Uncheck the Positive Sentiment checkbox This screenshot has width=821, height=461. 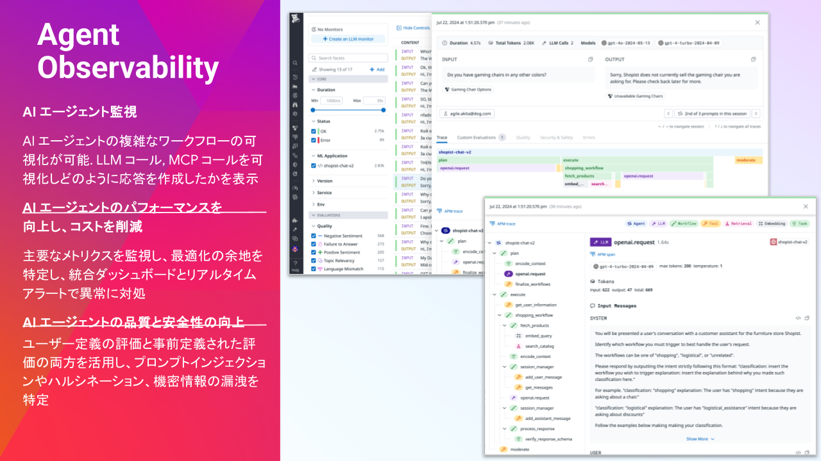coord(314,252)
